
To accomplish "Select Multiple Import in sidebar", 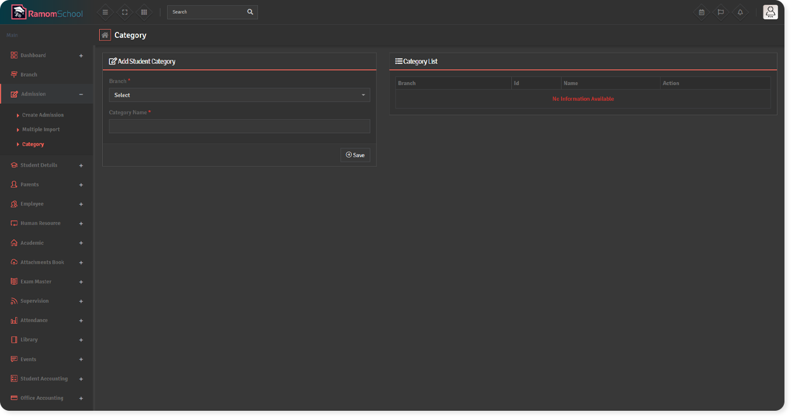I will tap(41, 129).
